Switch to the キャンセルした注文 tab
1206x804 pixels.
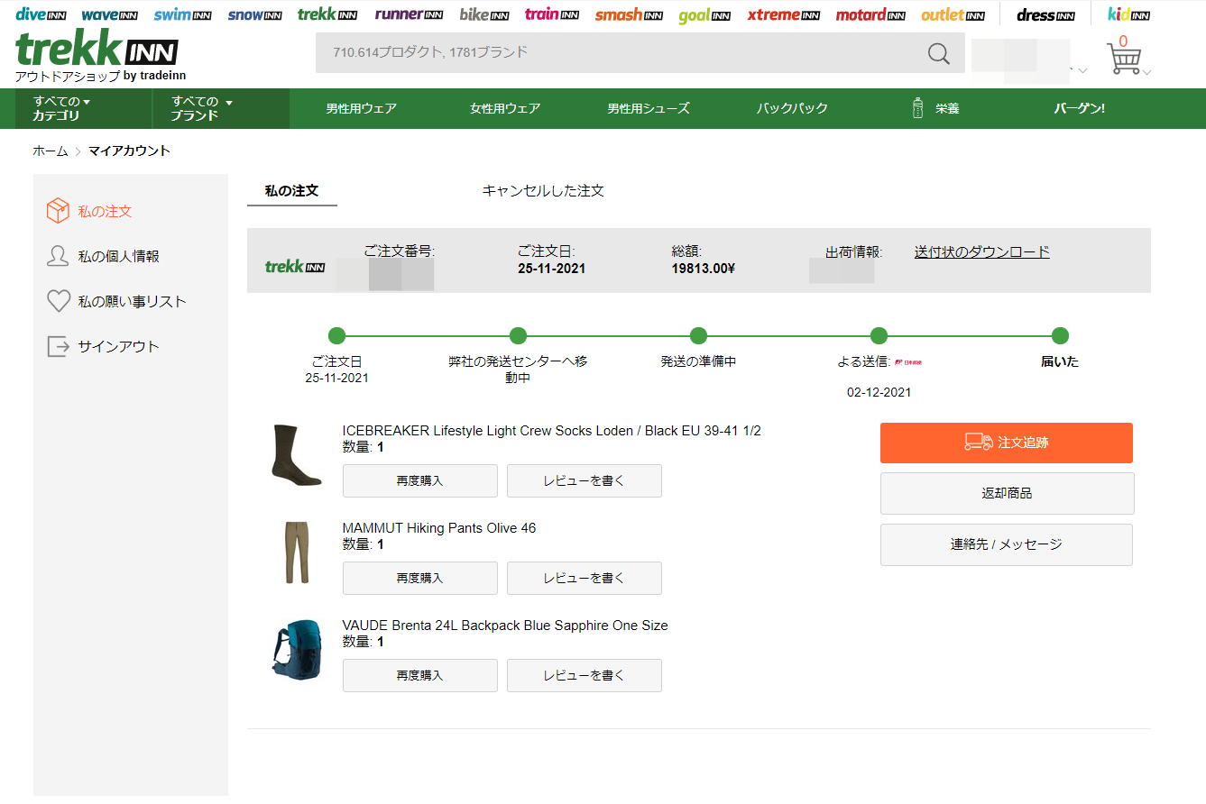[543, 190]
